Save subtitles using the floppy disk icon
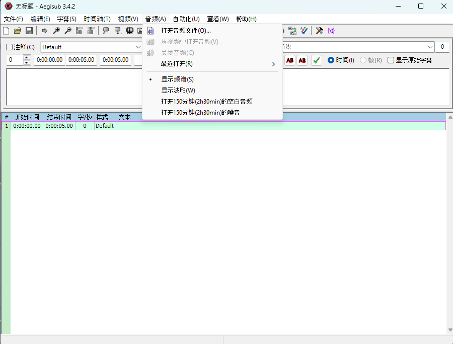 29,31
